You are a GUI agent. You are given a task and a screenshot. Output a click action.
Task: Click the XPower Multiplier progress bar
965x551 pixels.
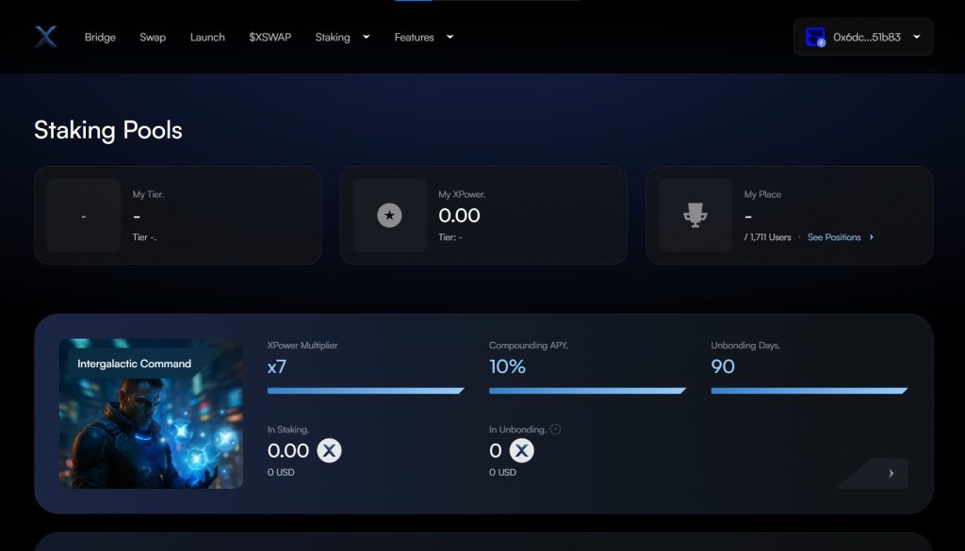point(365,390)
